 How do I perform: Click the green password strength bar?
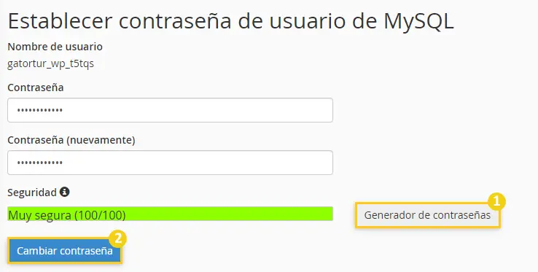(170, 214)
